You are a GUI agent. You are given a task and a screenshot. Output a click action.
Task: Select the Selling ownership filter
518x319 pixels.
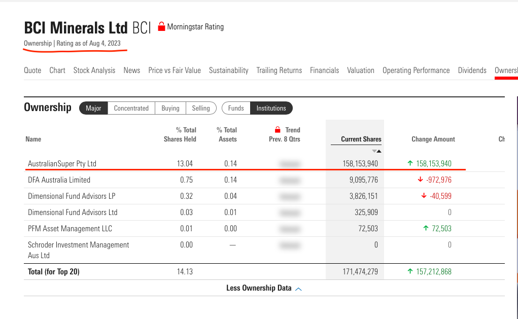pos(201,108)
